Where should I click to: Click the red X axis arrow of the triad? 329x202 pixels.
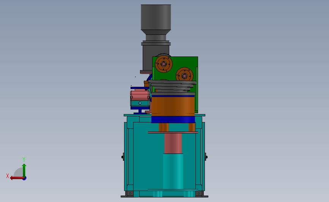click(16, 178)
